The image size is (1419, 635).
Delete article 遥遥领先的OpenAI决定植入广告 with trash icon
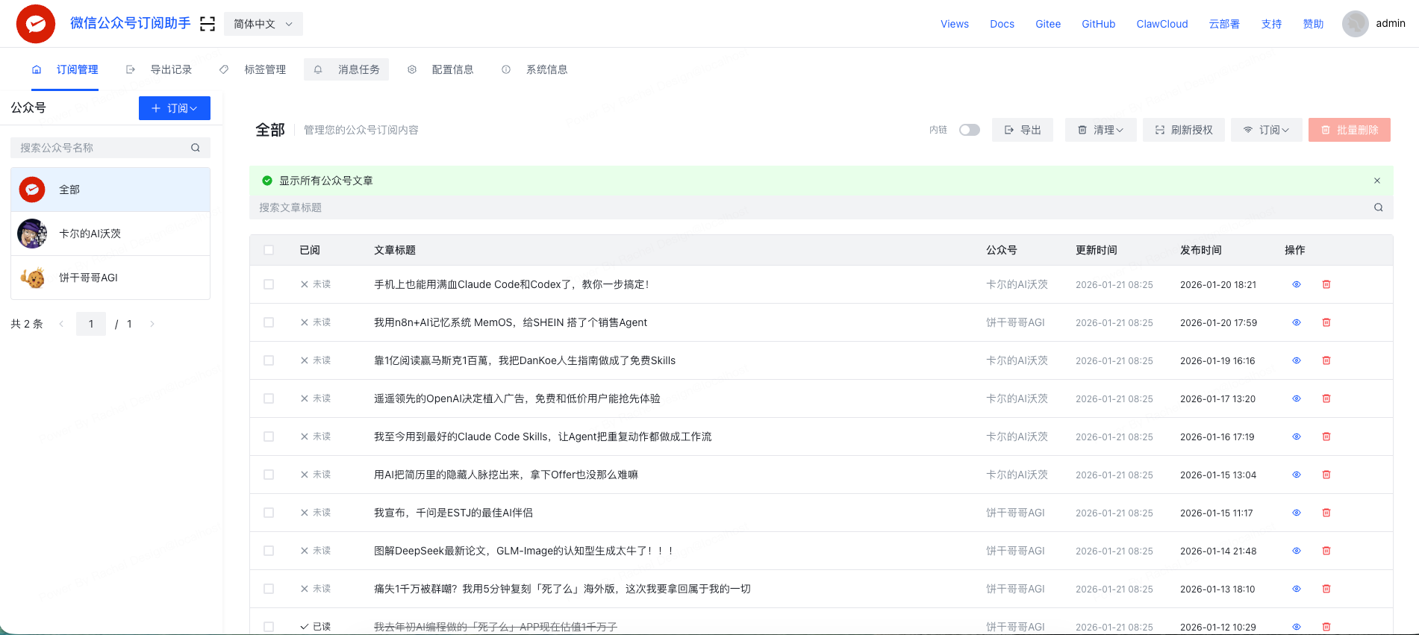tap(1326, 398)
